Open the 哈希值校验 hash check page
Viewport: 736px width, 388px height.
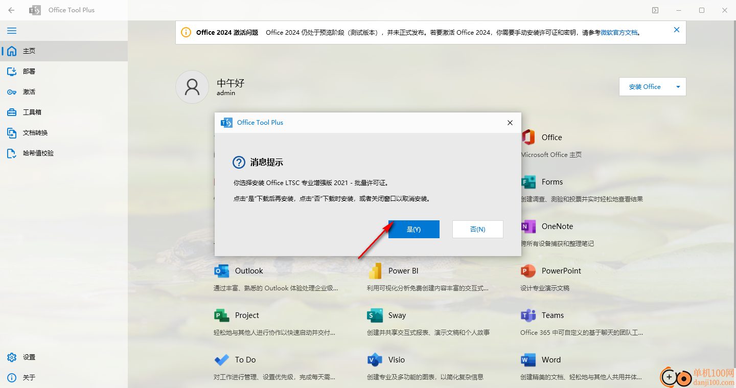64,153
